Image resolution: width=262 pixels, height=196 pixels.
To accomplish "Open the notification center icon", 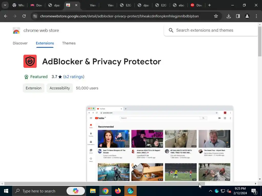I will pyautogui.click(x=254, y=191).
